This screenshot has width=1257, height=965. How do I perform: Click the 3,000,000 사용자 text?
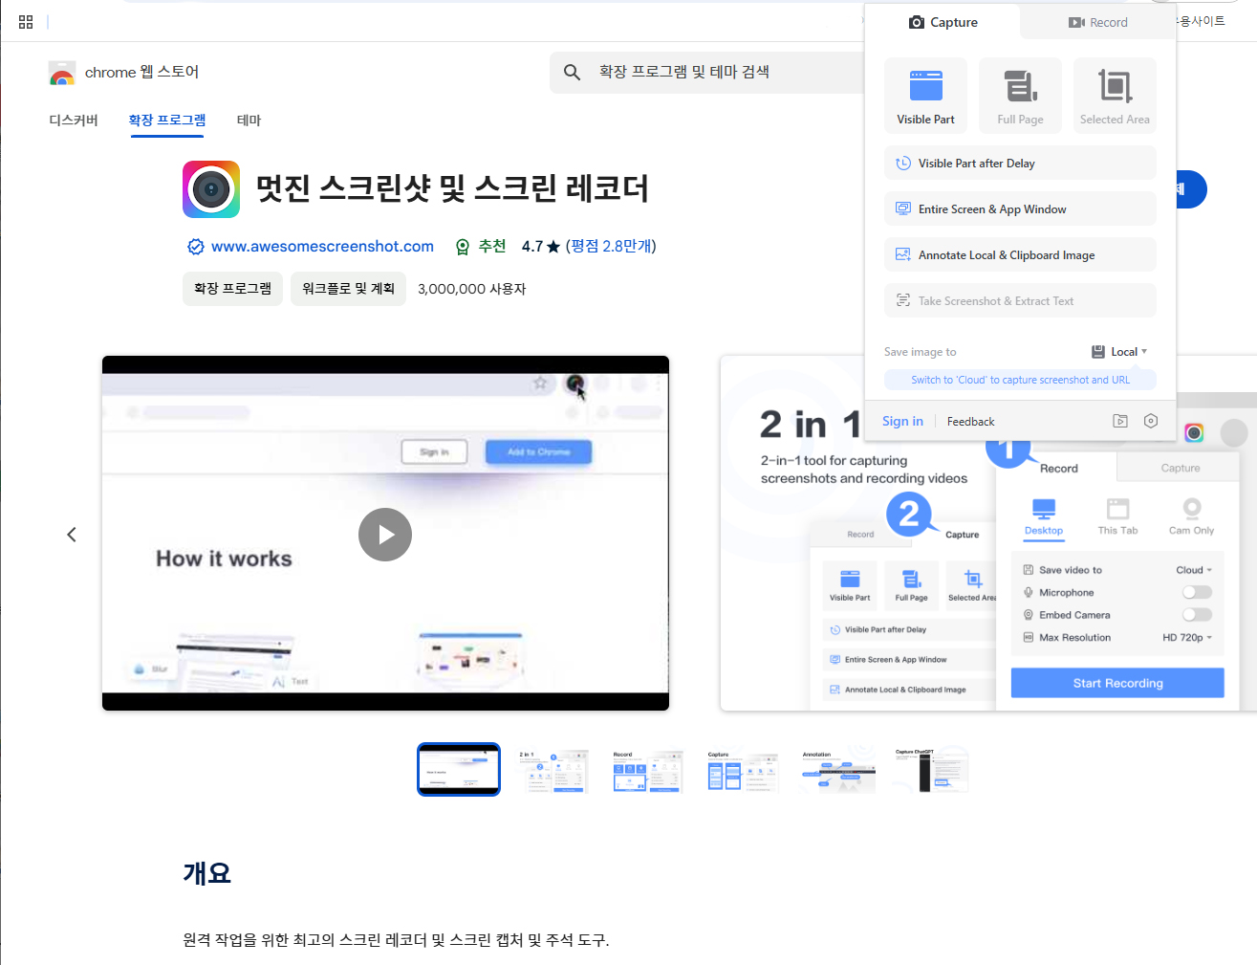(x=472, y=289)
